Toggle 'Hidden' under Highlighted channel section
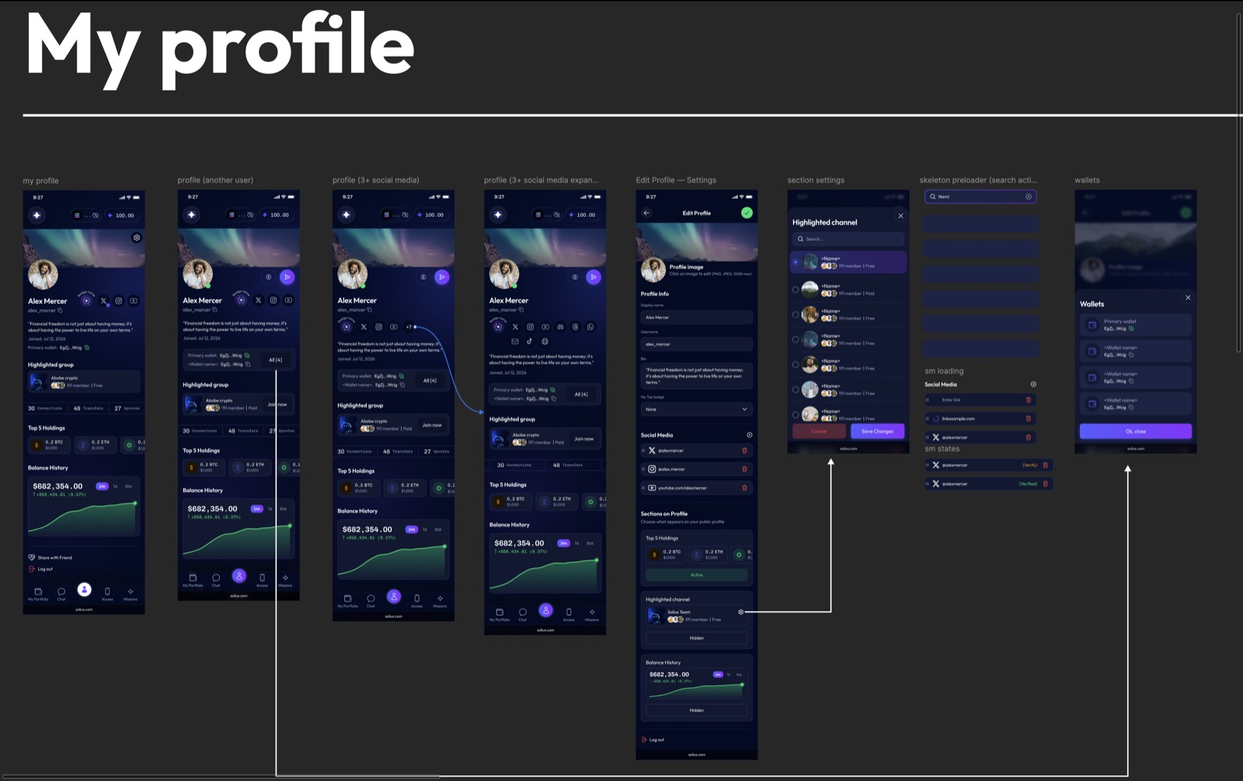Screen dimensions: 1243x781 (x=696, y=638)
